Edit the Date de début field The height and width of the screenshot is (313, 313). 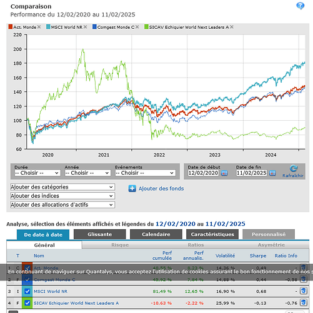pyautogui.click(x=203, y=173)
